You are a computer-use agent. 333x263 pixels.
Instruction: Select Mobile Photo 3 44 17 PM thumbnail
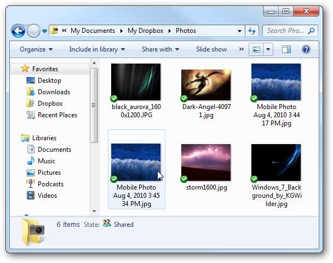(x=276, y=82)
